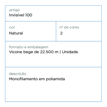Click the "nº de cores" label
Screen dimensions: 107x107
pos(69,27)
